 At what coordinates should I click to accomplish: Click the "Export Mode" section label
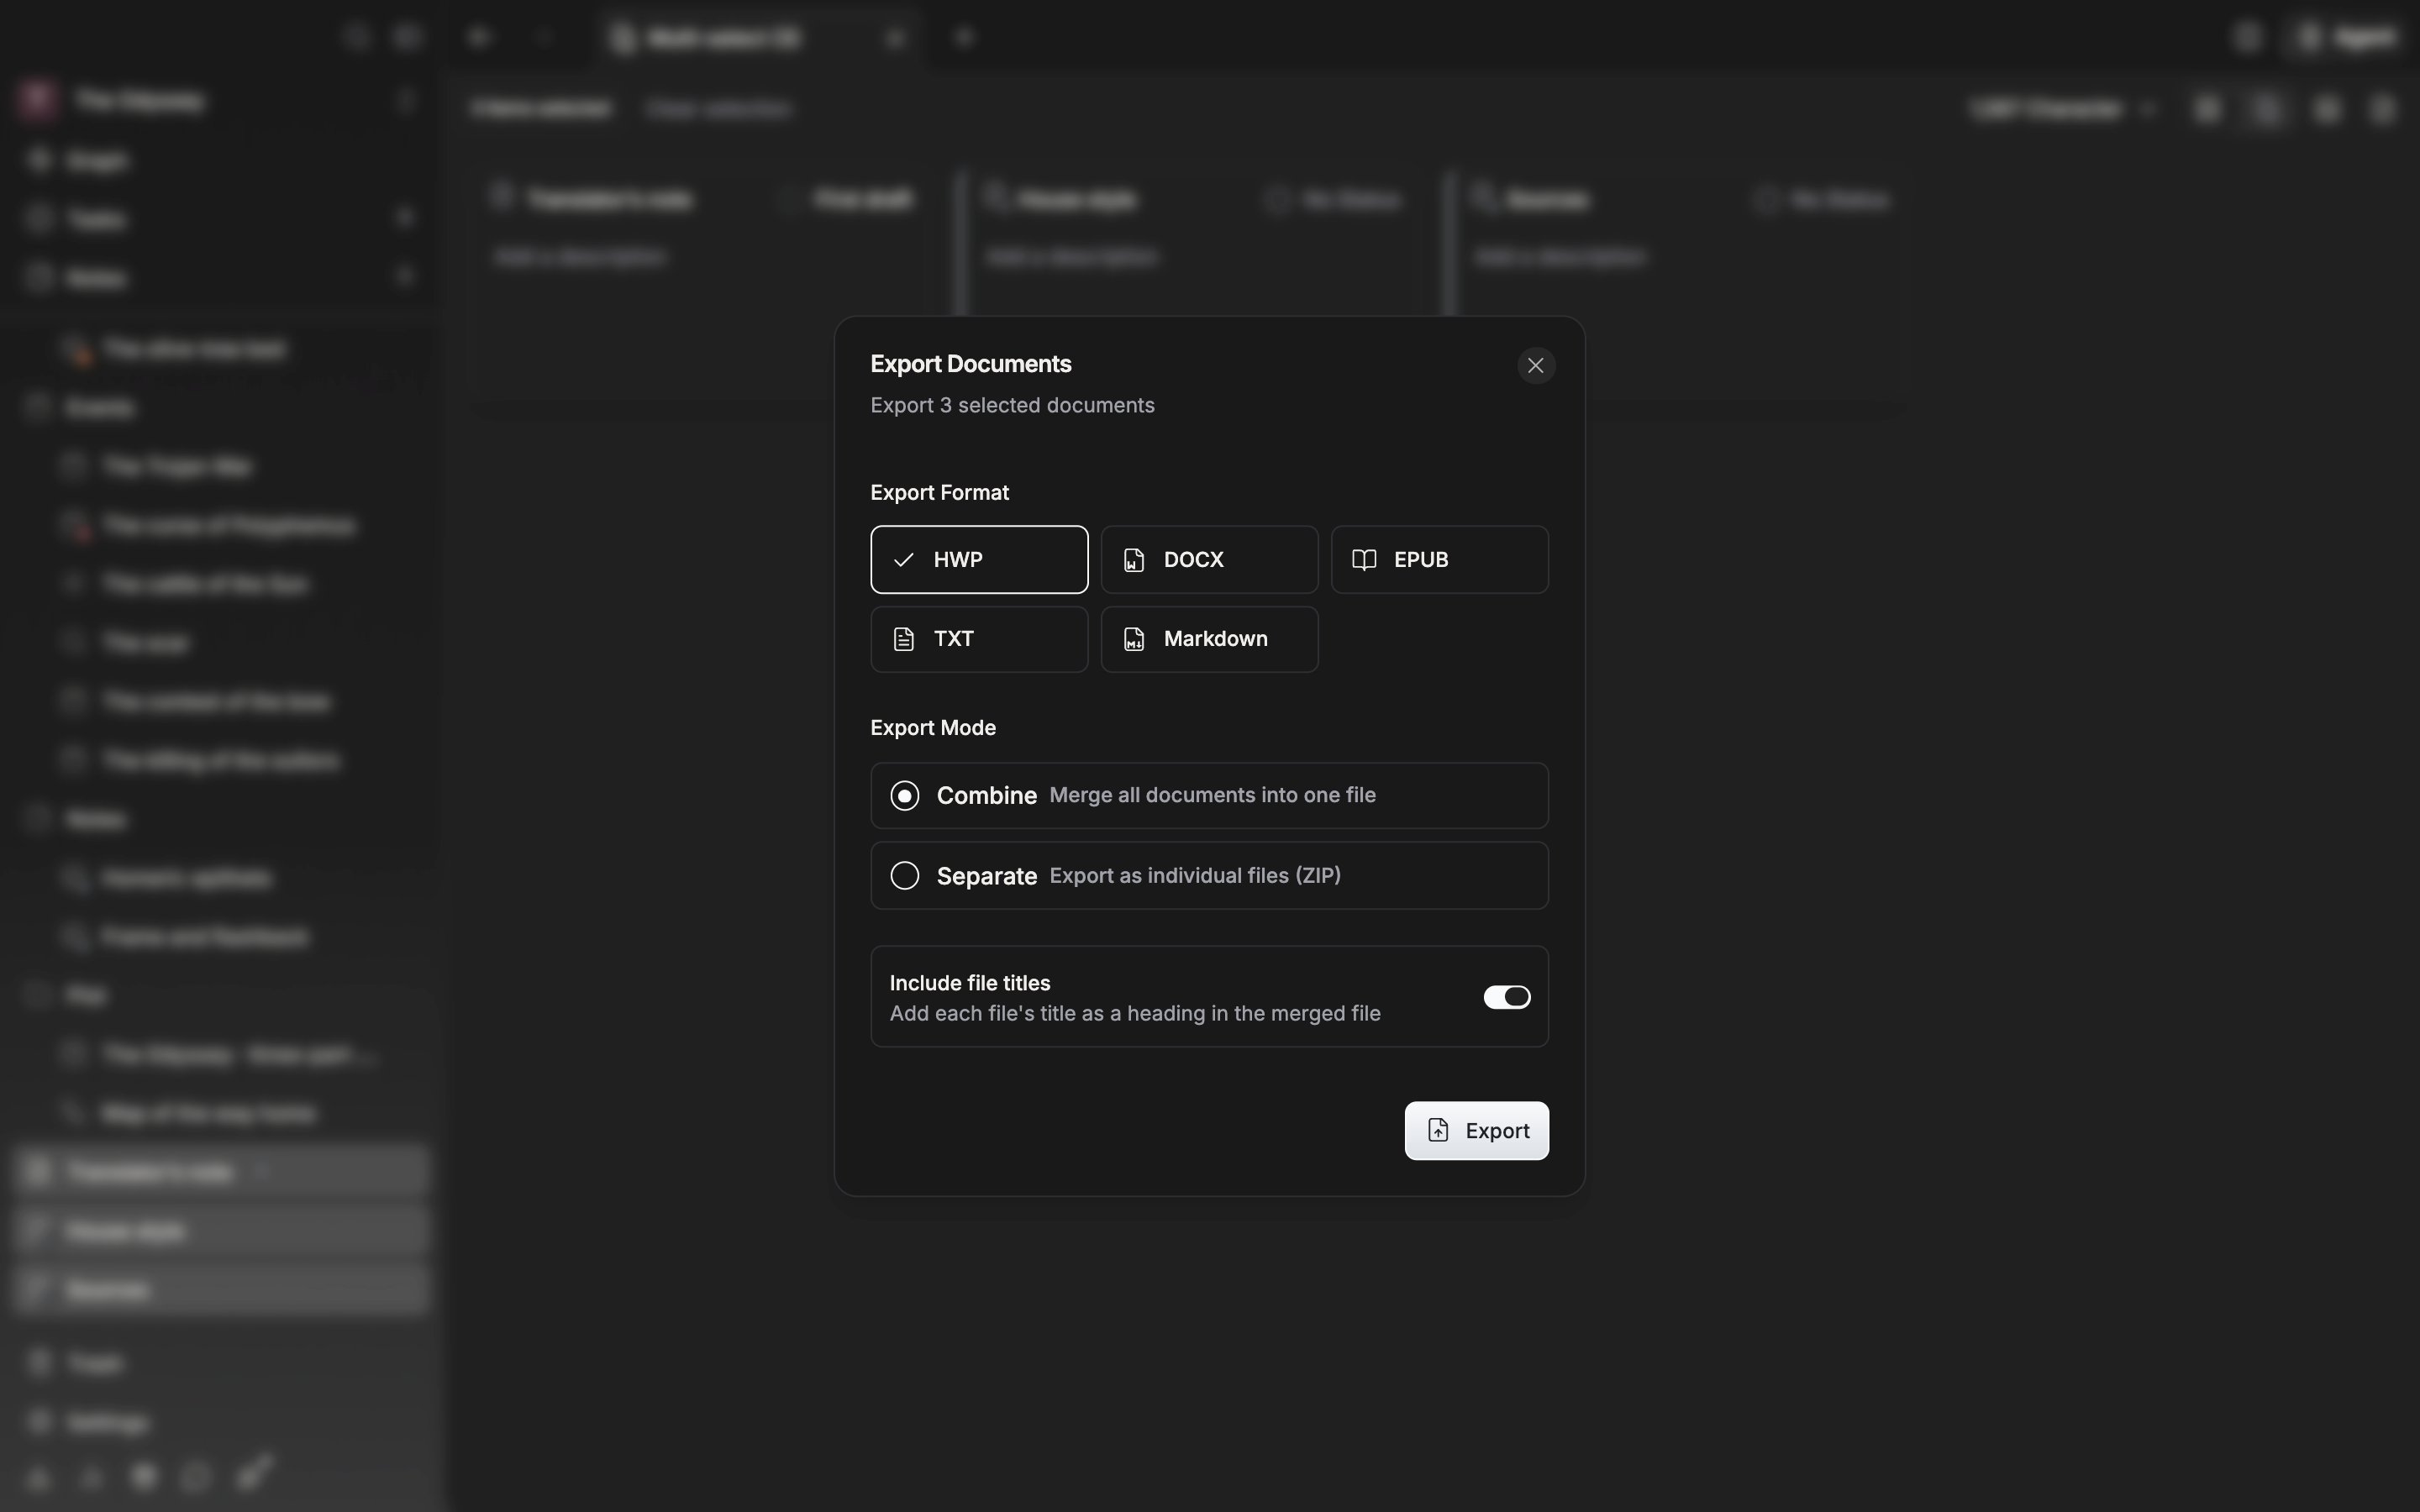(932, 728)
